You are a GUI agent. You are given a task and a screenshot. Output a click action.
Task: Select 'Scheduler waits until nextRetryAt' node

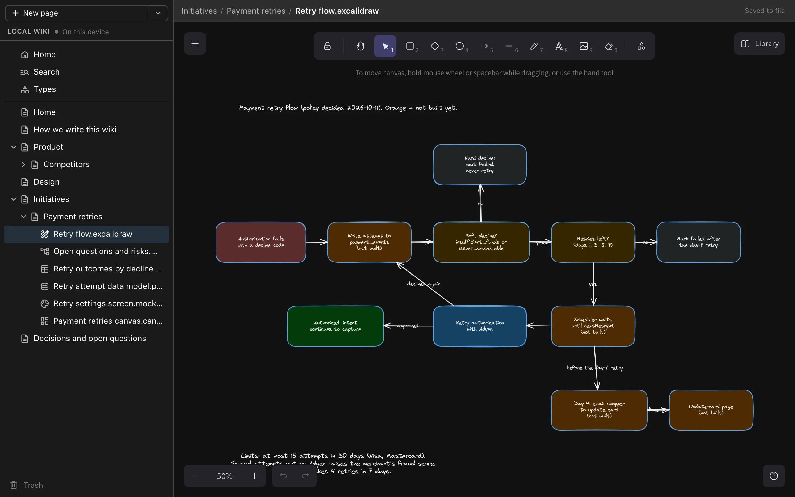point(593,326)
